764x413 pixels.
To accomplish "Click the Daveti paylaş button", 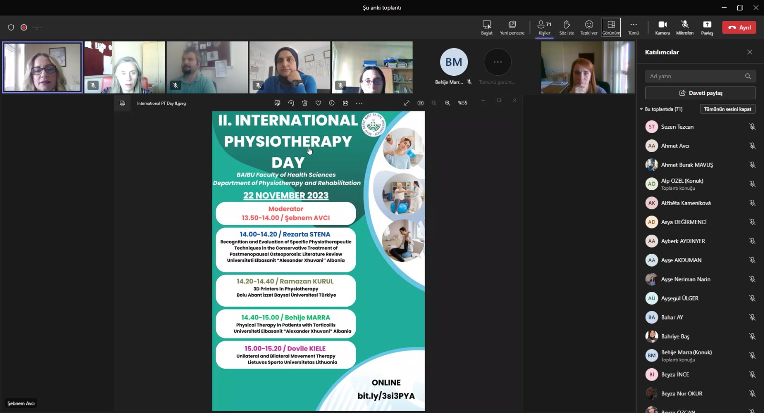I will pos(700,93).
